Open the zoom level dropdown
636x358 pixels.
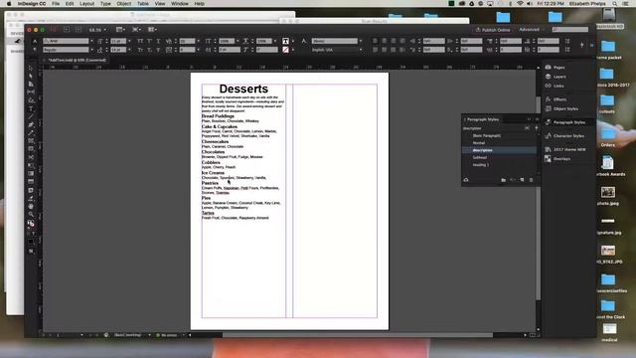click(105, 30)
